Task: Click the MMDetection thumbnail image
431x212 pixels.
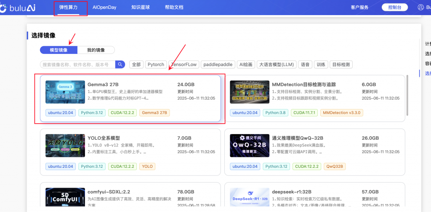Action: point(250,92)
